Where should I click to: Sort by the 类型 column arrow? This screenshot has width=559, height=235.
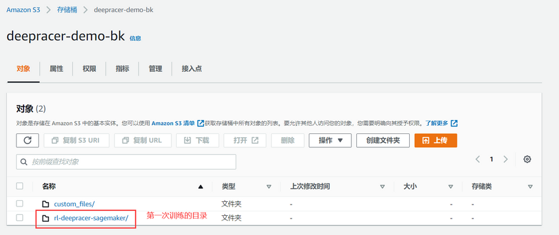[x=269, y=187]
